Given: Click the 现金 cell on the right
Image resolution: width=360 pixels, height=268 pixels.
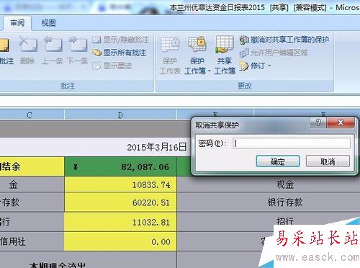Looking at the screenshot, I should (x=284, y=184).
